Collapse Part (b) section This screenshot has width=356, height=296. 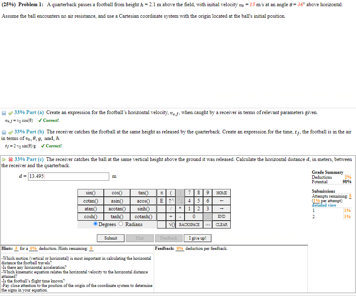(x=3, y=131)
